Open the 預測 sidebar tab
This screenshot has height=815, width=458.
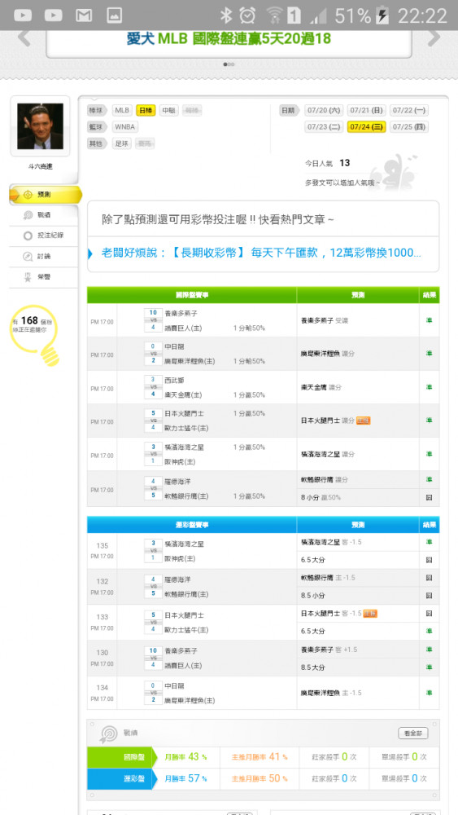pyautogui.click(x=45, y=195)
